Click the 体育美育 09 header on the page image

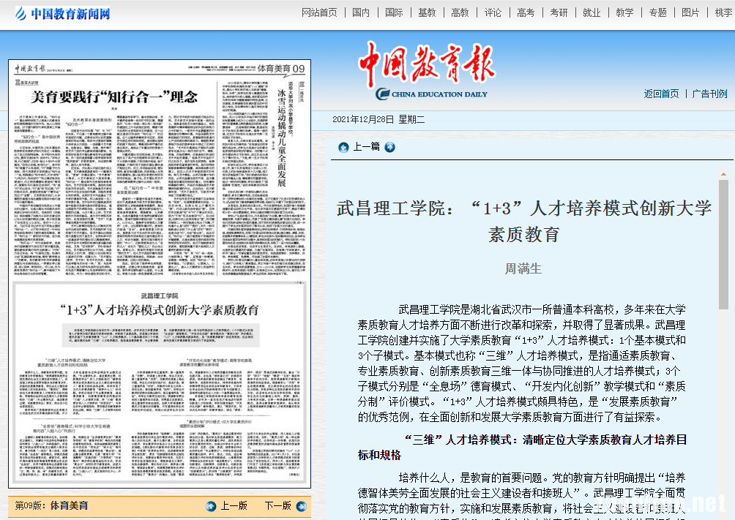[281, 69]
